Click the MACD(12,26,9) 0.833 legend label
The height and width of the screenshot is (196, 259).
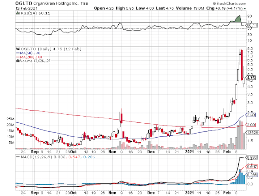41,157
